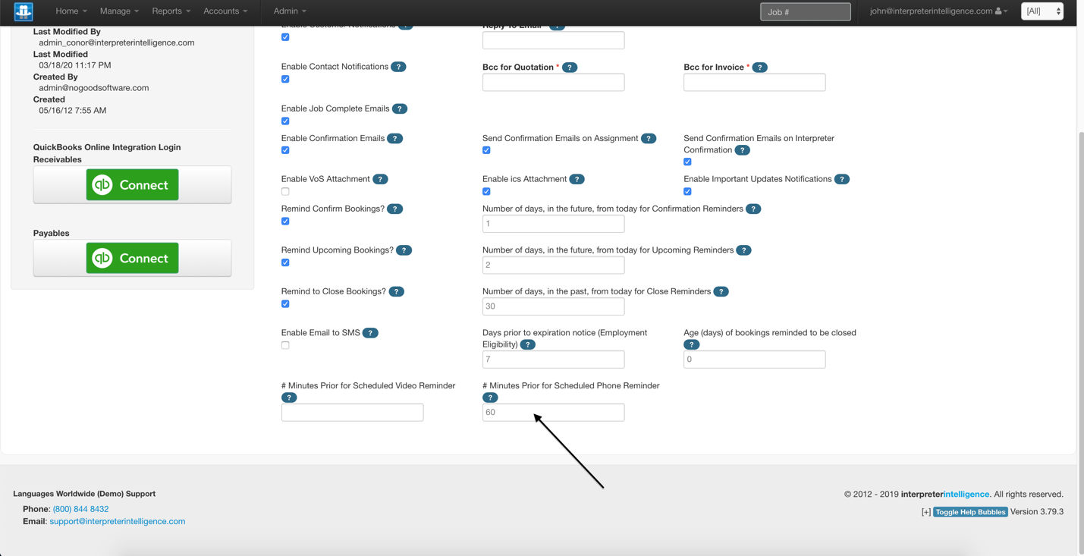The height and width of the screenshot is (556, 1084).
Task: Open help for Send Confirmation Emails on Assignment
Action: pyautogui.click(x=649, y=138)
